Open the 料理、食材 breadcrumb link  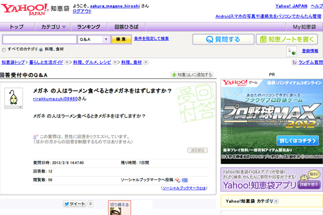point(131,62)
